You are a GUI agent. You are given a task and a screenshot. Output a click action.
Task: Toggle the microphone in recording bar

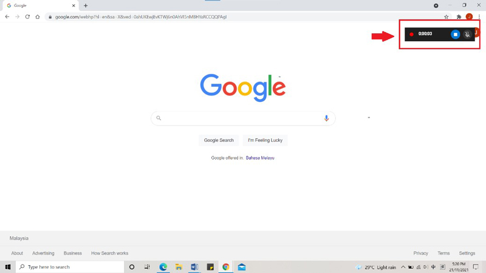467,35
